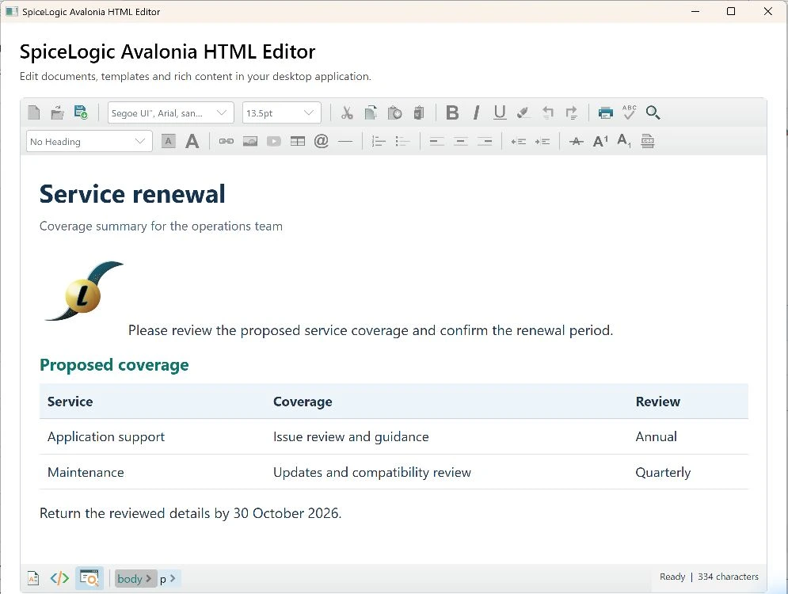Redo the last edit
This screenshot has height=594, width=788.
tap(572, 112)
